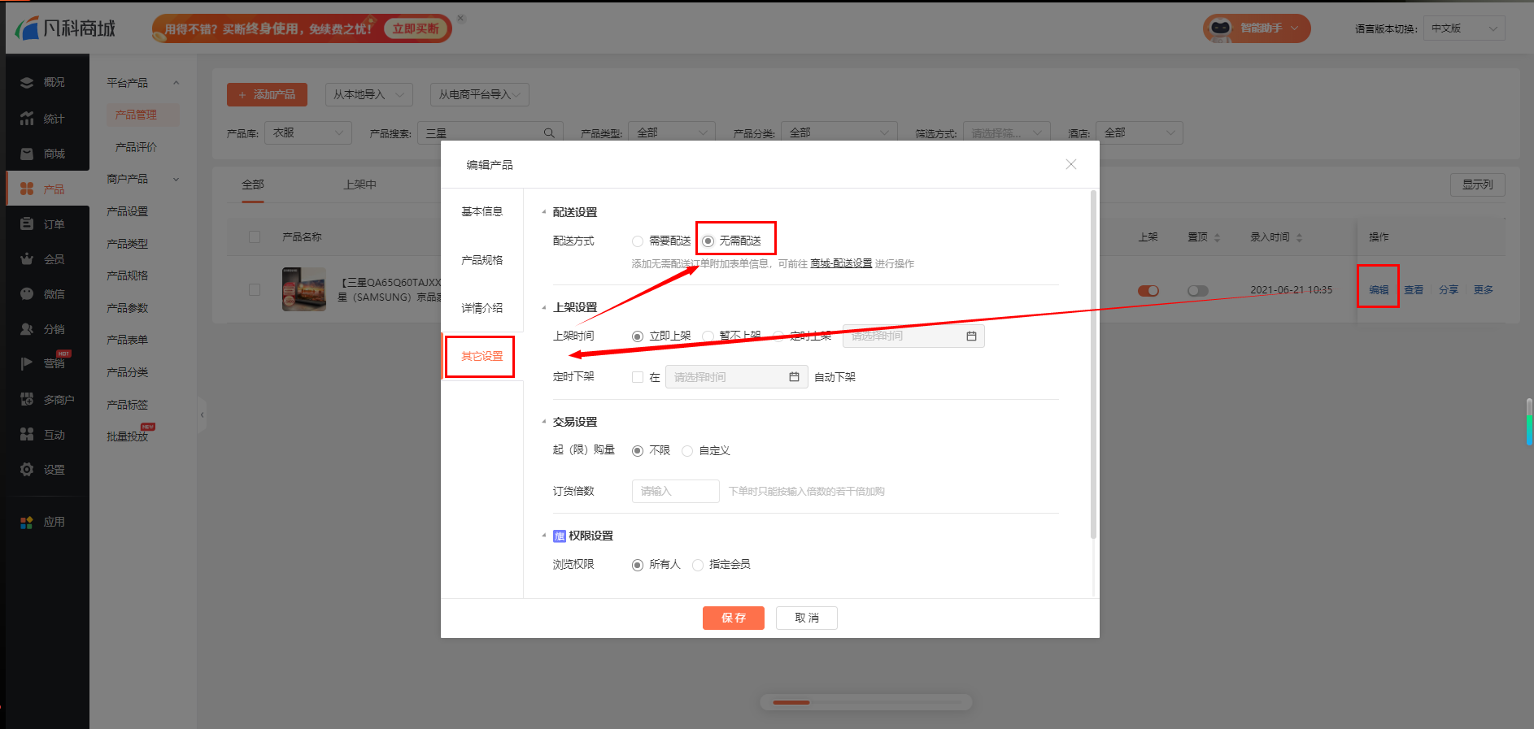Click the orange 保存 button
This screenshot has width=1534, height=729.
(x=733, y=618)
